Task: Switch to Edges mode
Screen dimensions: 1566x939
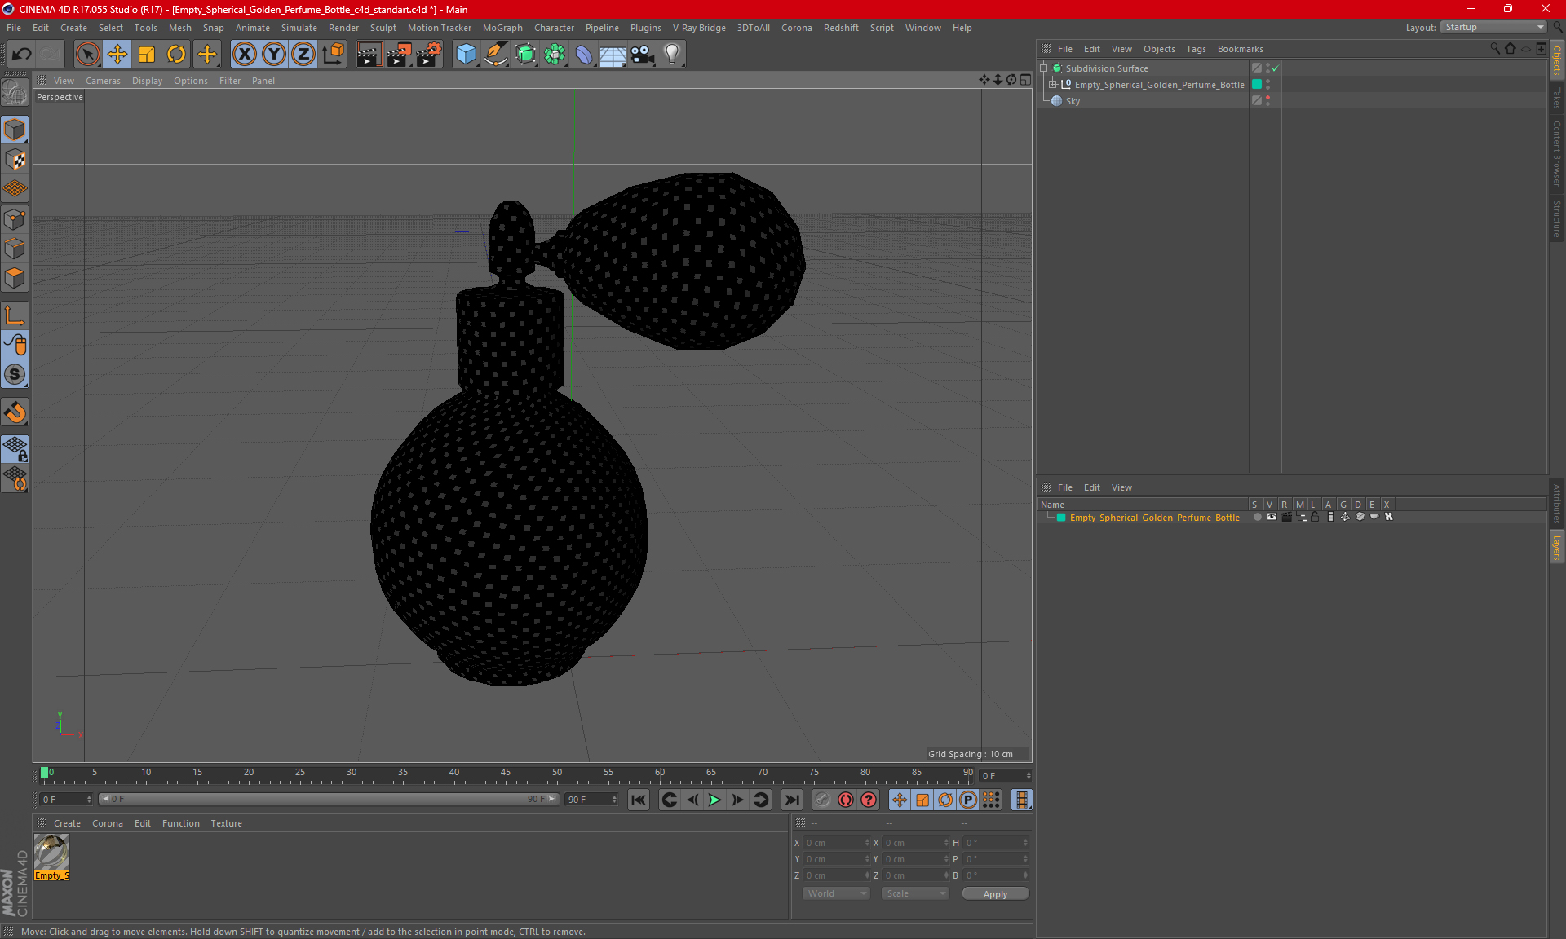Action: point(15,249)
